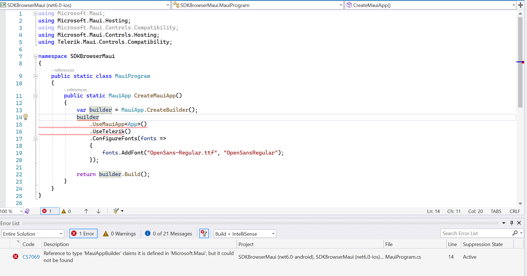
Task: Open the CreateMauiApp() member dropdown
Action: pyautogui.click(x=431, y=5)
